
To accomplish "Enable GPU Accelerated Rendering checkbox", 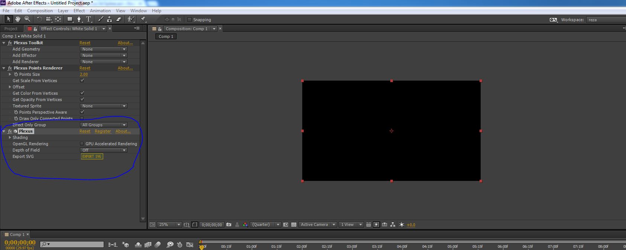I will tap(82, 144).
